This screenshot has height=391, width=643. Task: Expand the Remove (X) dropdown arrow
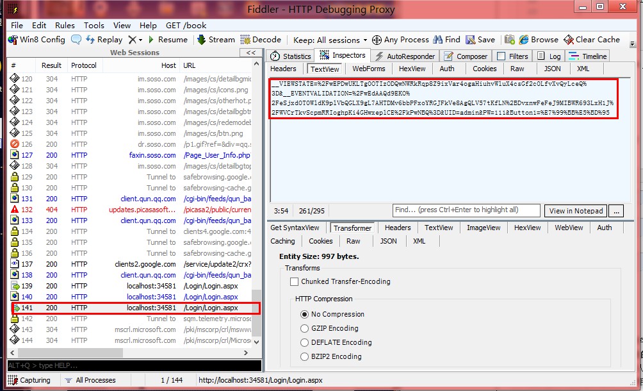point(140,40)
